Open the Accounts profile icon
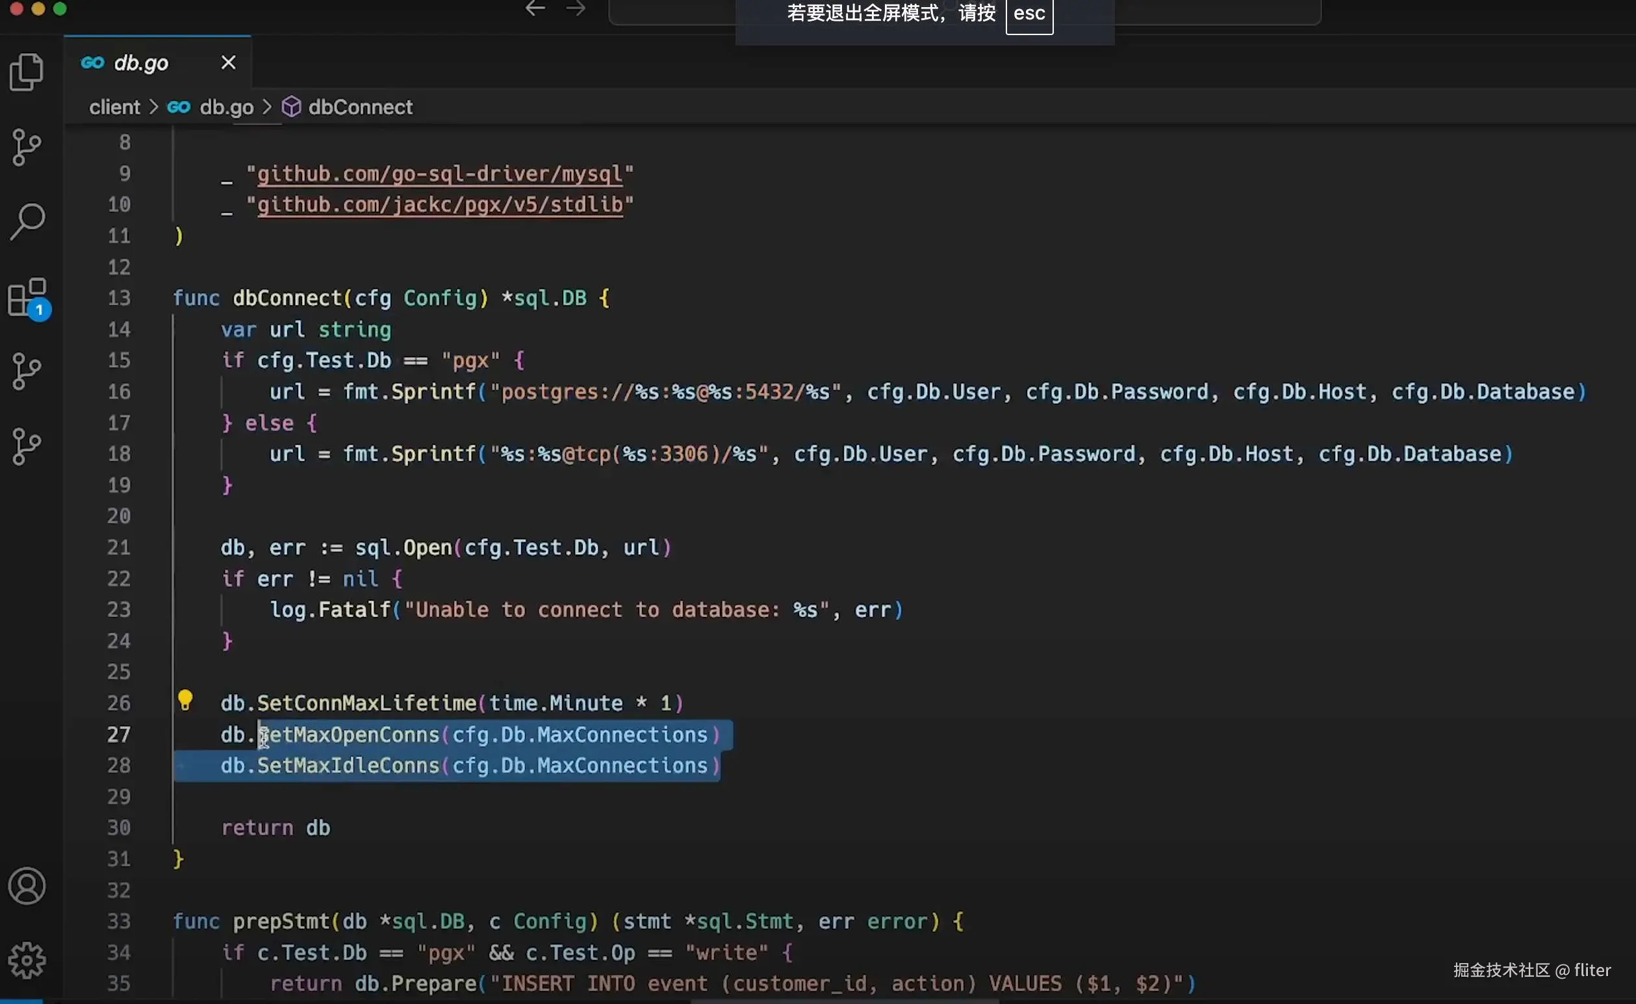 click(x=27, y=886)
